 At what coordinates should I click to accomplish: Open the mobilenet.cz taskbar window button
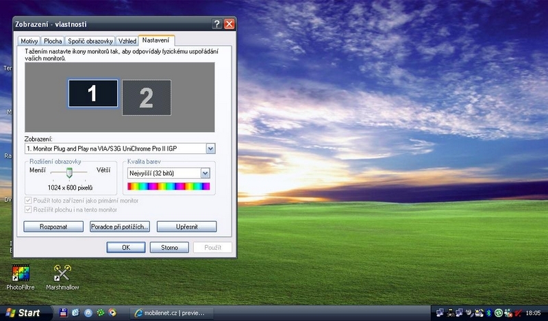click(x=170, y=313)
